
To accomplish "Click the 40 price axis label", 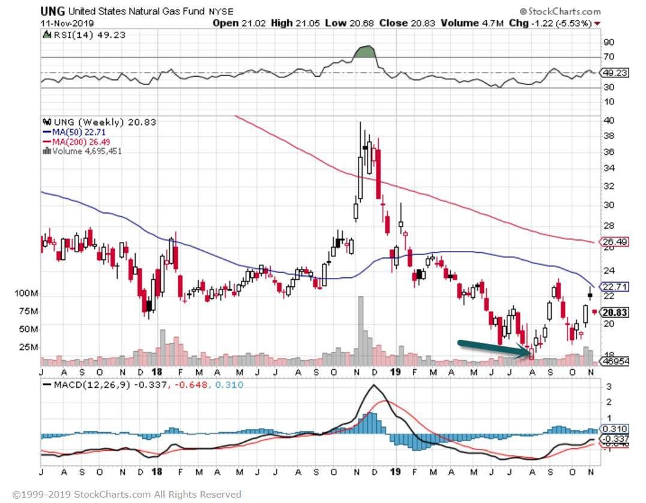I will click(x=609, y=120).
